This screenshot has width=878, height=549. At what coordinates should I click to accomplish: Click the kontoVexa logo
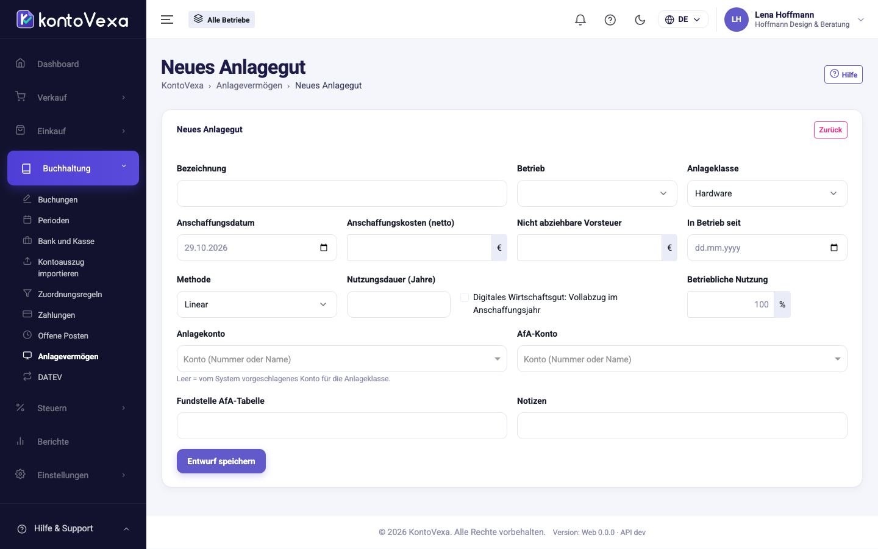click(x=73, y=20)
